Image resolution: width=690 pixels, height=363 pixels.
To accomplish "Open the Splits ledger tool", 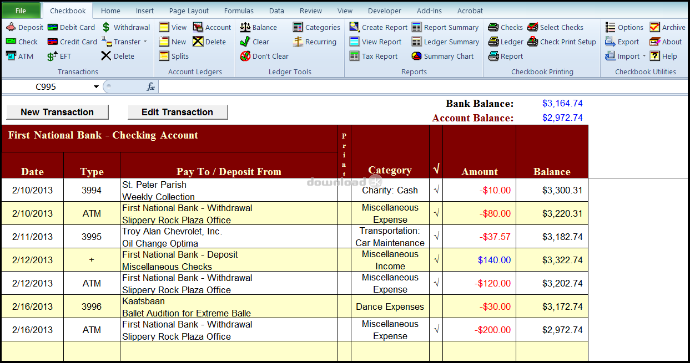I will pos(164,56).
